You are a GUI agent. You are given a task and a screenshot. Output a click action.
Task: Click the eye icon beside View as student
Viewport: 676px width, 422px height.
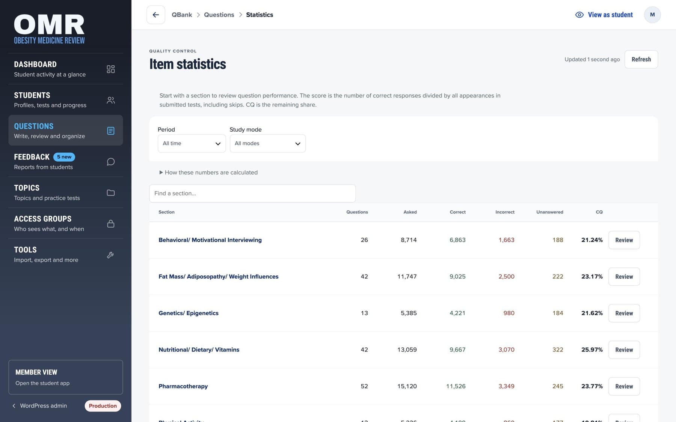[x=579, y=15]
